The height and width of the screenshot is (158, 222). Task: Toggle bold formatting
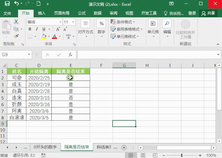[30, 29]
